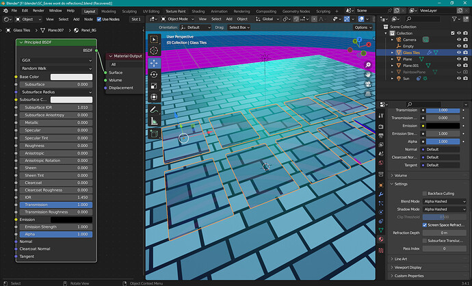472x286 pixels.
Task: Open the Blend Mode Alpha Hashed dropdown
Action: pos(445,201)
